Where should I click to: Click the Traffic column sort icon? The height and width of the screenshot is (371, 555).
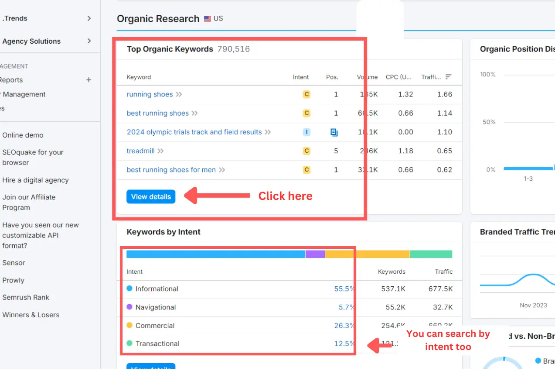tap(448, 77)
